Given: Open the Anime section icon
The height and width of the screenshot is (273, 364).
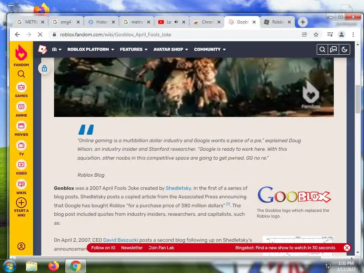Looking at the screenshot, I should pyautogui.click(x=21, y=107).
